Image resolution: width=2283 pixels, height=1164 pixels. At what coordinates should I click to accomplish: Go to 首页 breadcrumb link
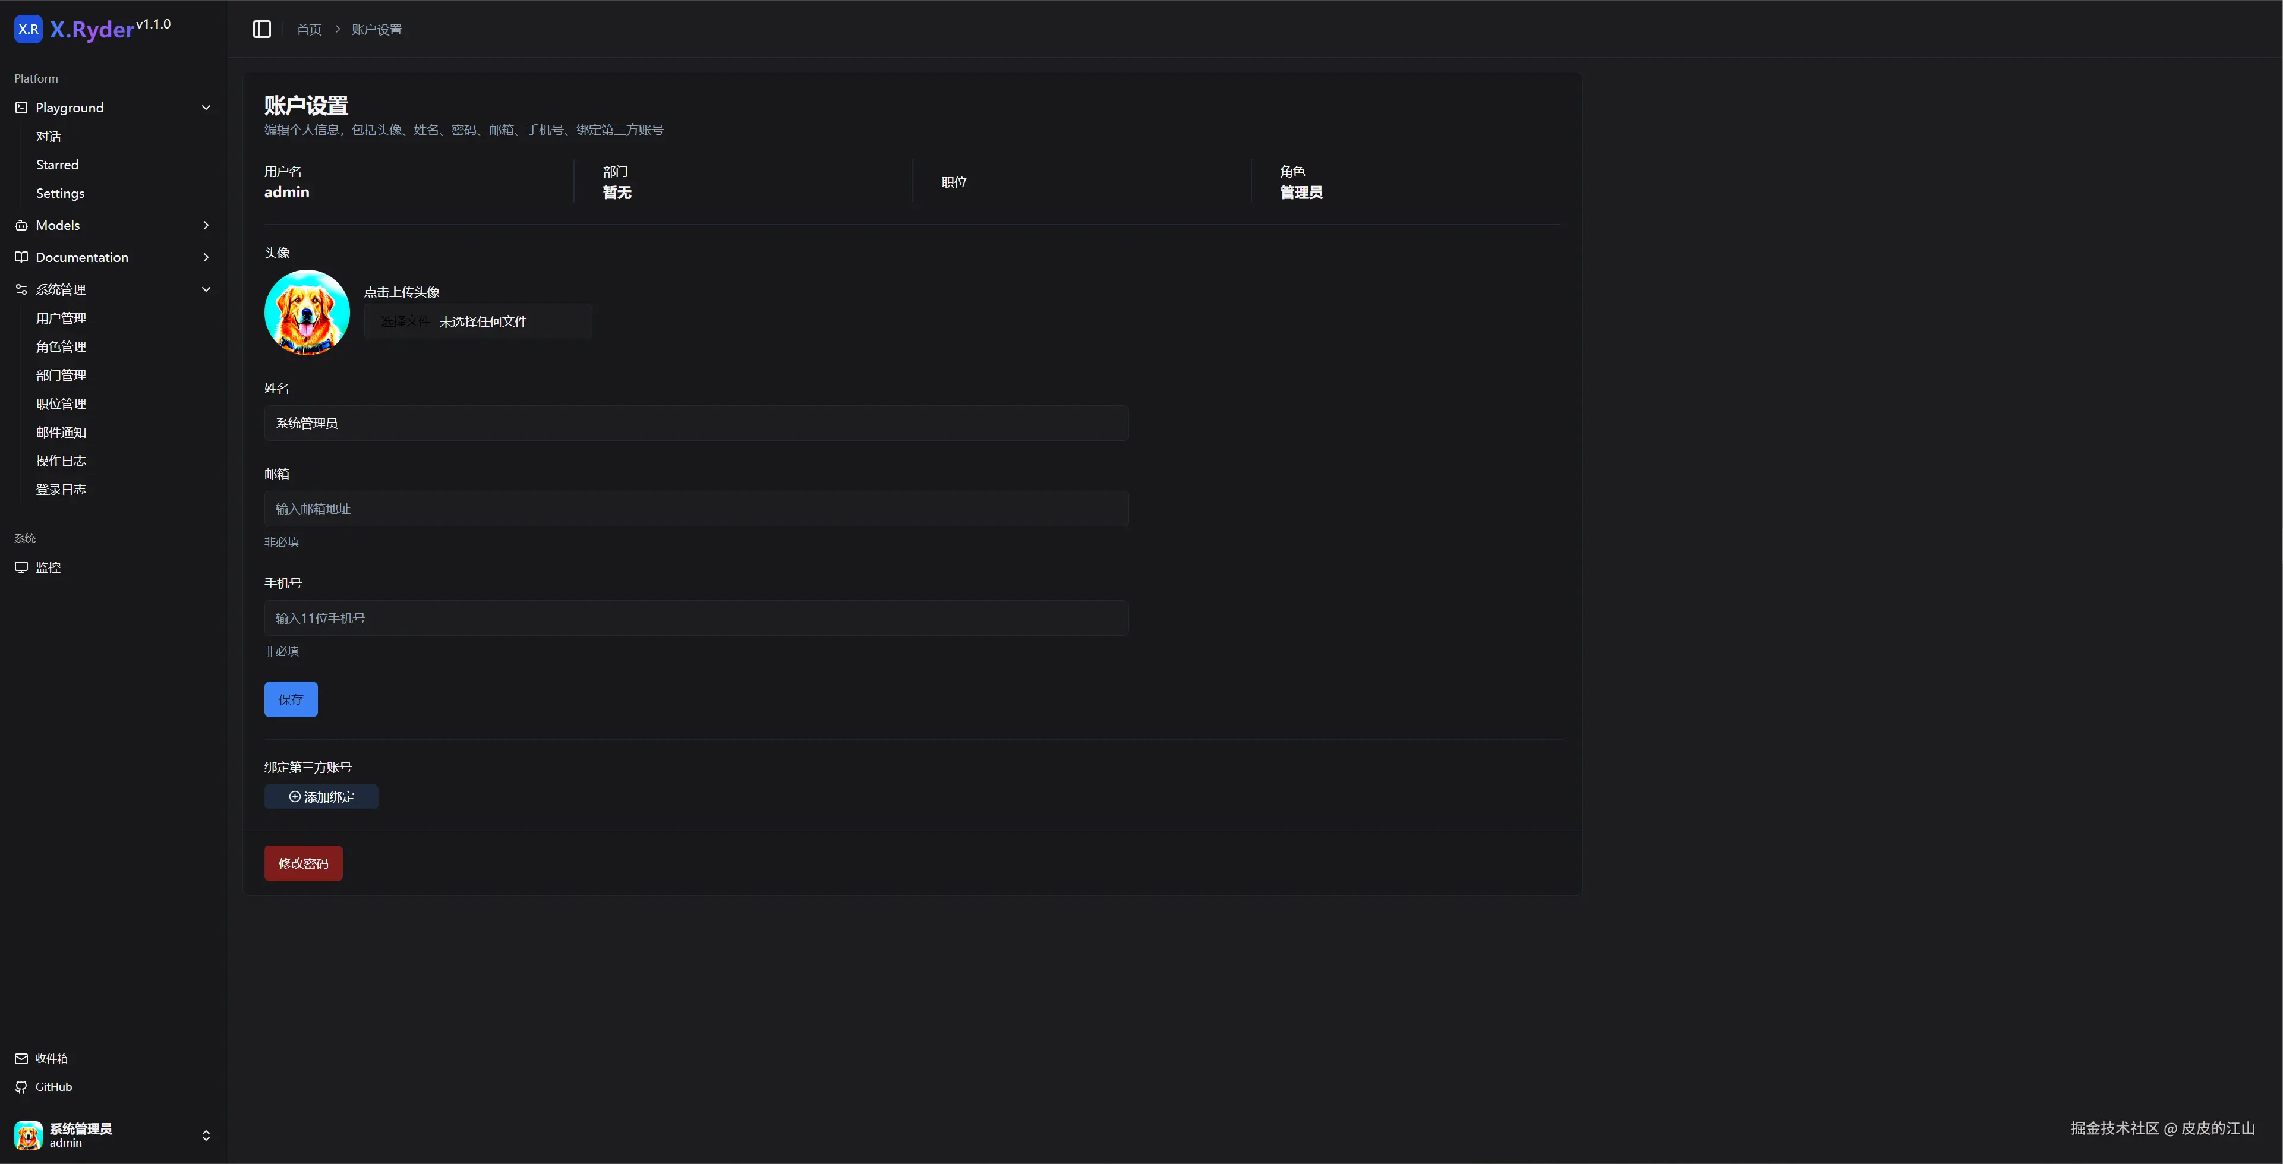coord(308,29)
